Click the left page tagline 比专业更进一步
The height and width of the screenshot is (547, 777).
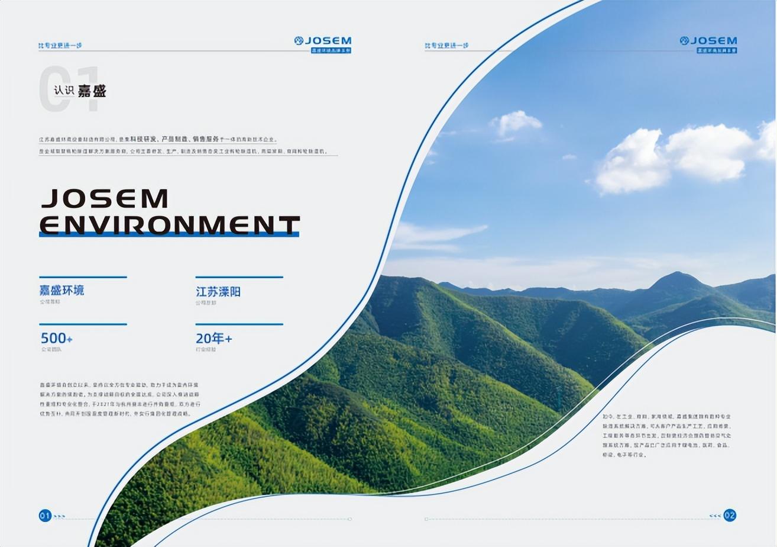coord(60,46)
